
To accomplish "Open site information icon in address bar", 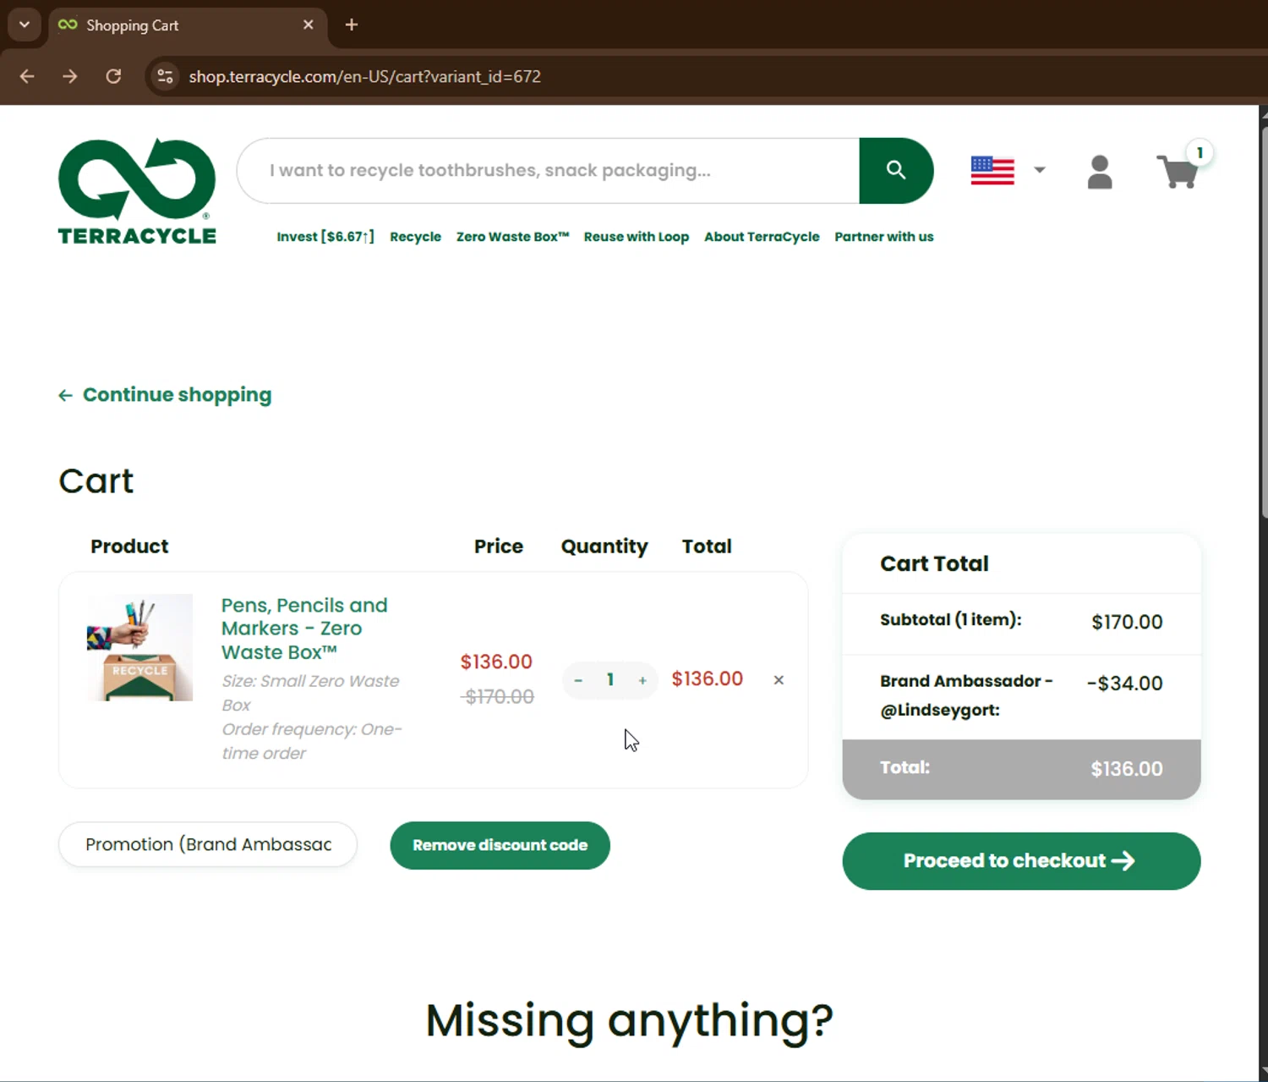I will pyautogui.click(x=165, y=76).
